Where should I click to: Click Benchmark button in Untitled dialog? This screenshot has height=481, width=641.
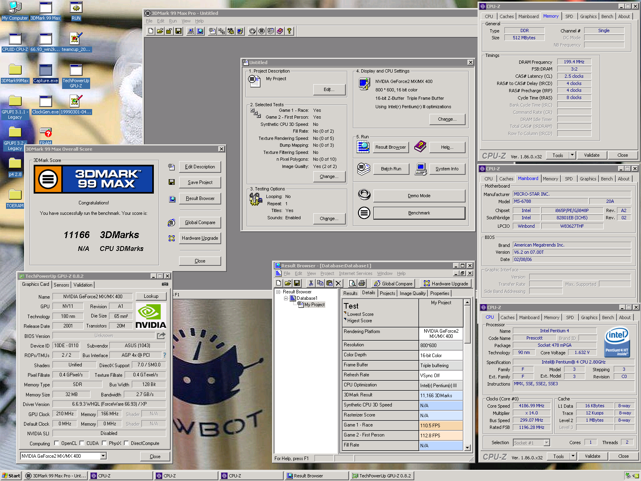pyautogui.click(x=419, y=213)
